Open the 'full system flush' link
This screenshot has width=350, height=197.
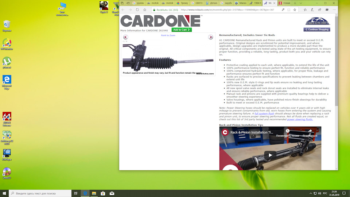264,113
